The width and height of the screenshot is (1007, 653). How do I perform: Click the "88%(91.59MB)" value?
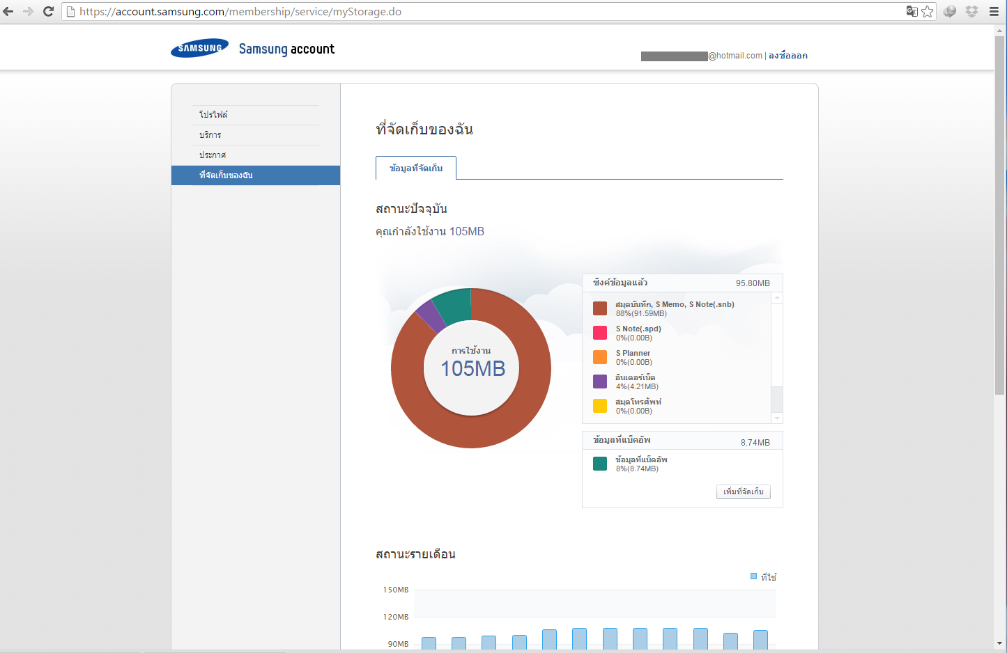point(641,313)
